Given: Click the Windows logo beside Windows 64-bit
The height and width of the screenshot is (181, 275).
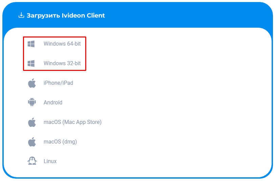Looking at the screenshot, I should pos(31,44).
